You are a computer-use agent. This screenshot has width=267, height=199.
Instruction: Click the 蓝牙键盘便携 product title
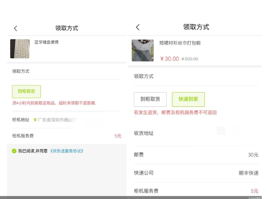coord(46,42)
